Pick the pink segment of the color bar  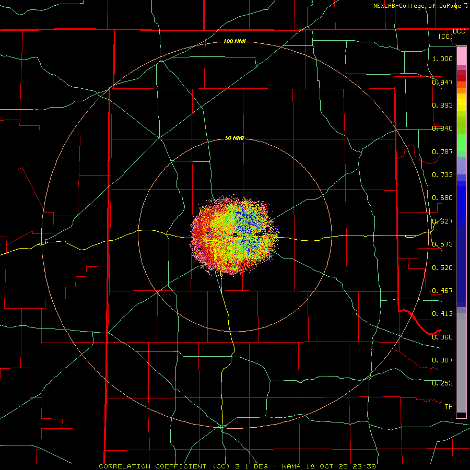[461, 56]
